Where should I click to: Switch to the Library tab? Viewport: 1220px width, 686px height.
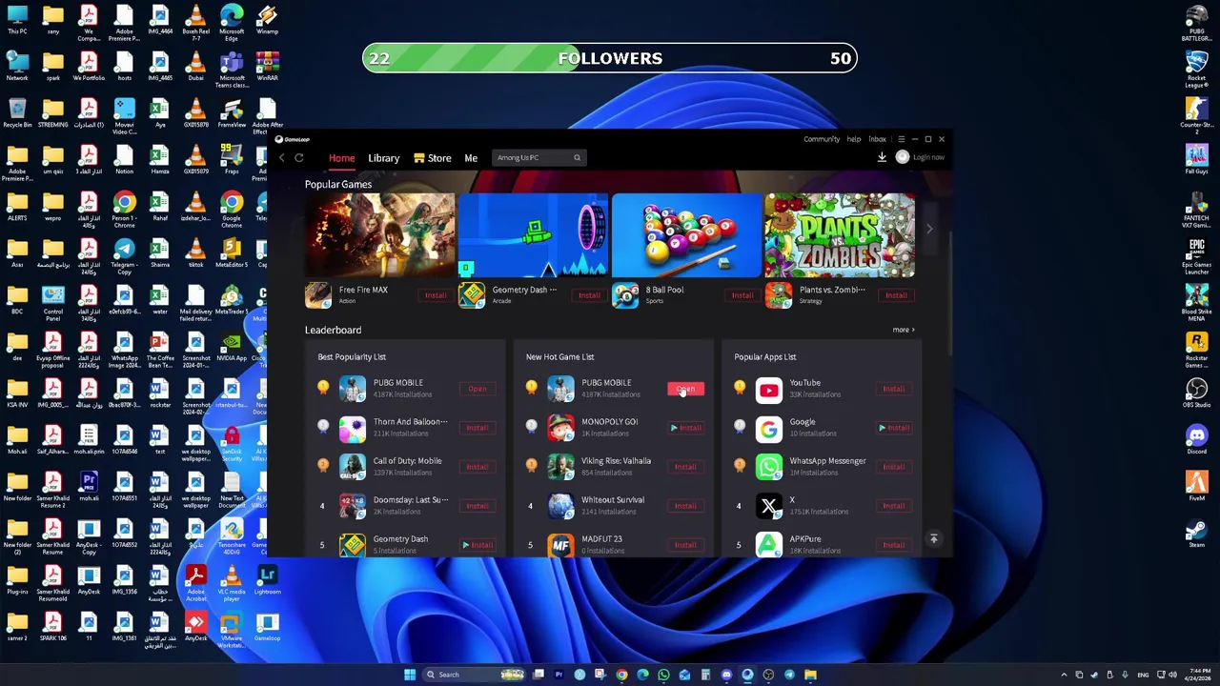[384, 158]
